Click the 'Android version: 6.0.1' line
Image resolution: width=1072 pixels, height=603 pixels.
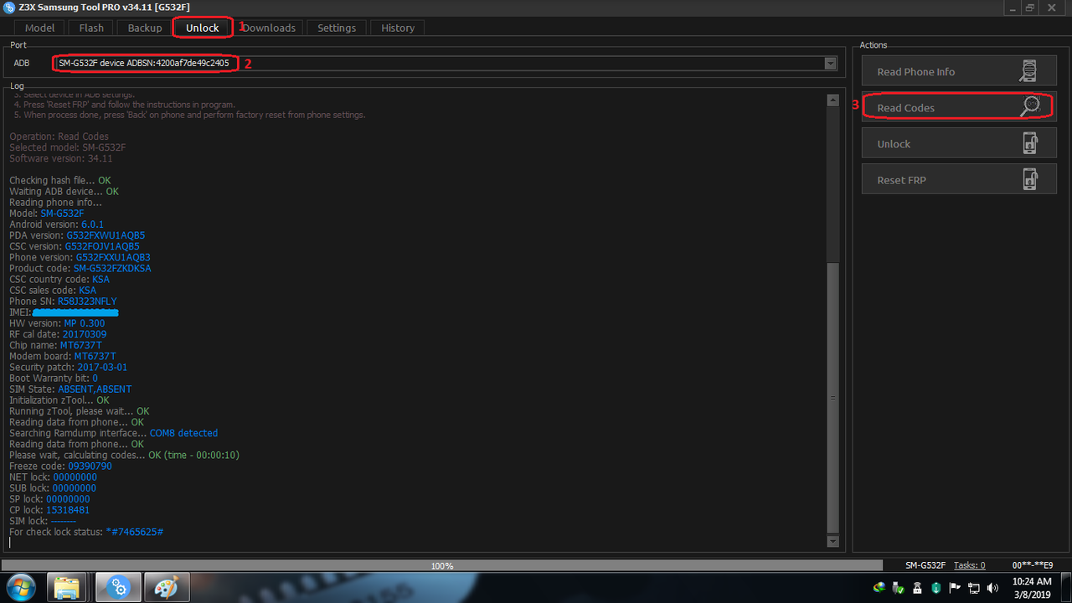coord(56,224)
